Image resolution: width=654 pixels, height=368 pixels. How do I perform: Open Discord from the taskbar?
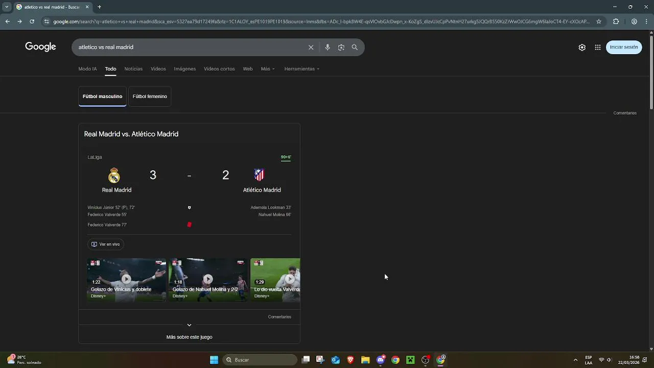(x=380, y=360)
